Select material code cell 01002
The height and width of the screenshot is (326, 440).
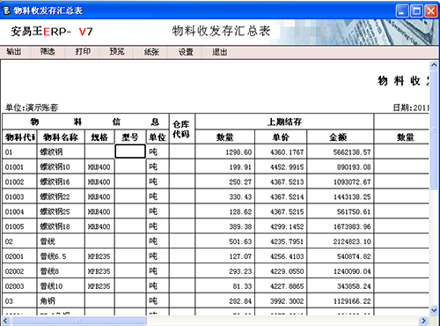point(19,182)
